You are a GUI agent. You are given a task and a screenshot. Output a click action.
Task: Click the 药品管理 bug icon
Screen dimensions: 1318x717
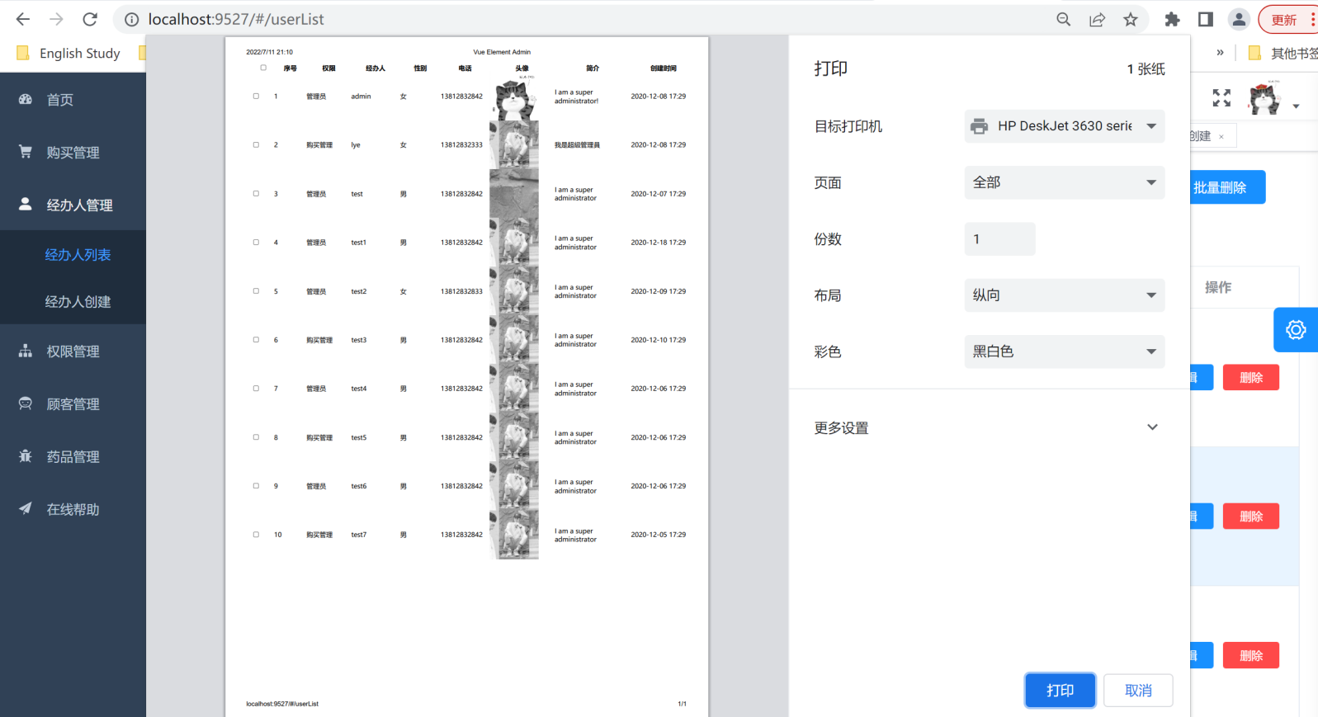coord(26,456)
